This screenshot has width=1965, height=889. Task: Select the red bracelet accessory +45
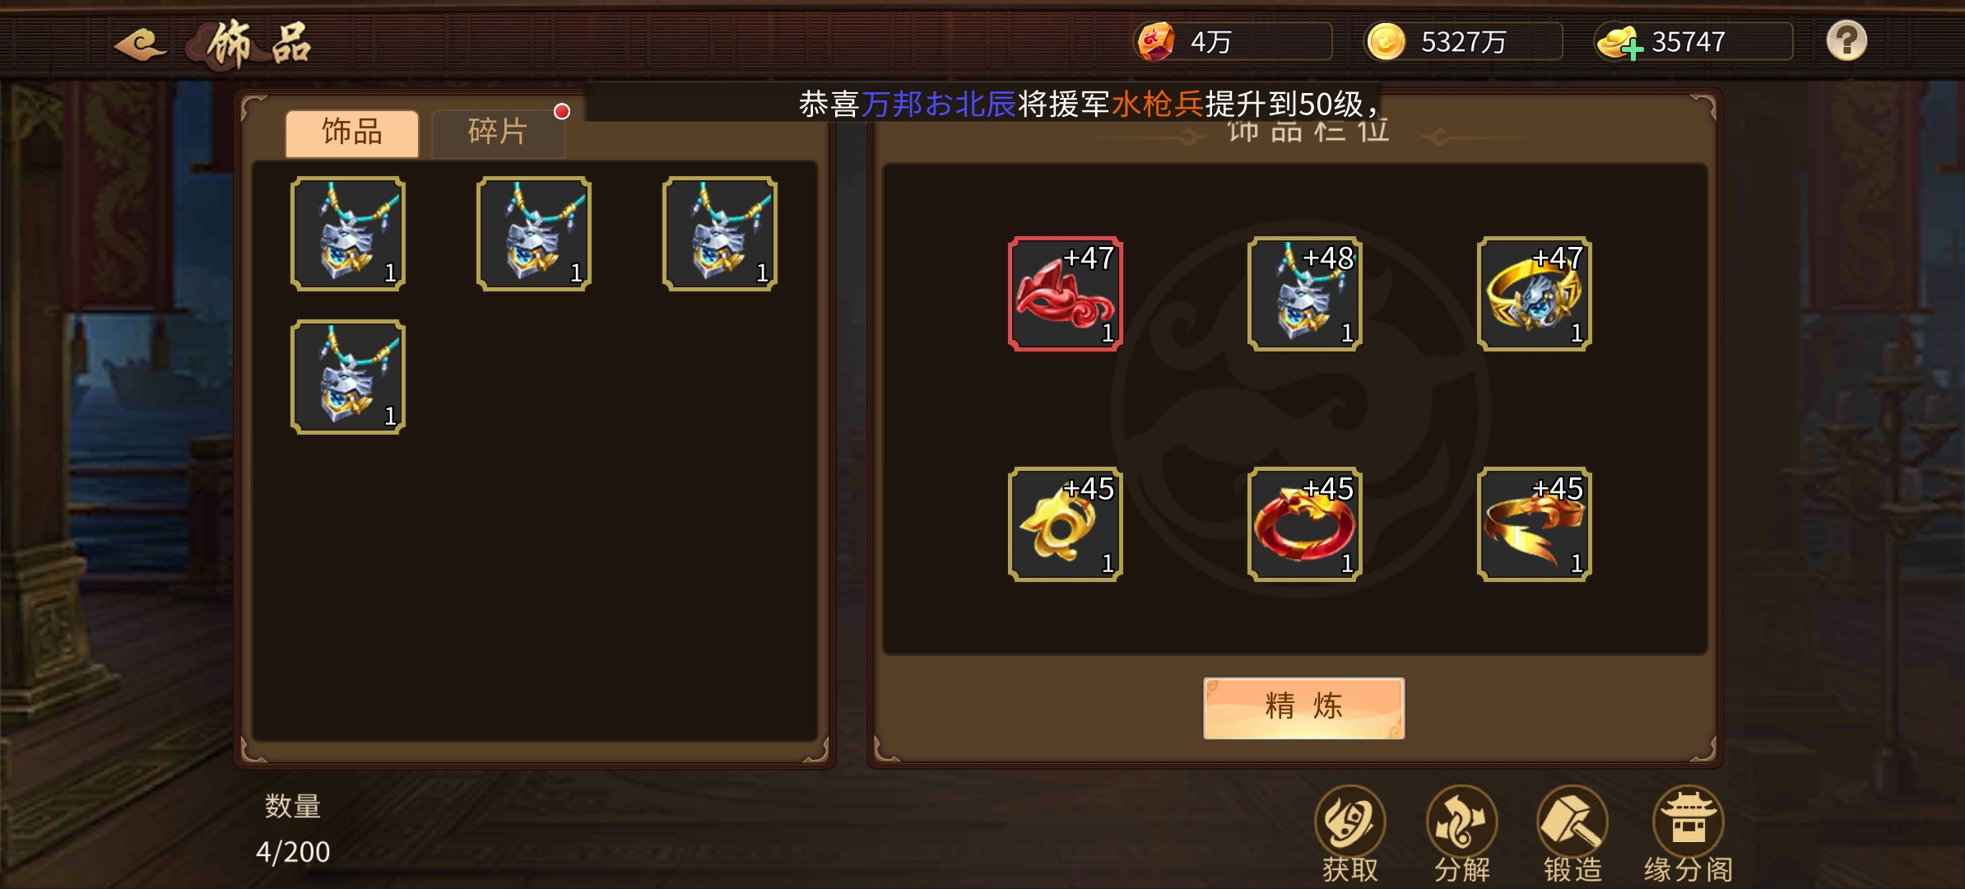[1305, 524]
